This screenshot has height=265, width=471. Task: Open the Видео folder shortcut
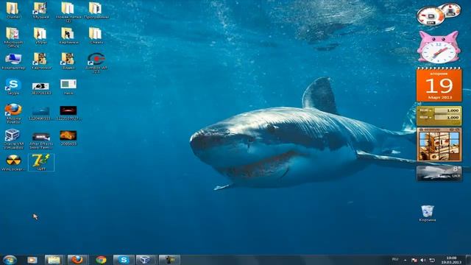[x=68, y=60]
